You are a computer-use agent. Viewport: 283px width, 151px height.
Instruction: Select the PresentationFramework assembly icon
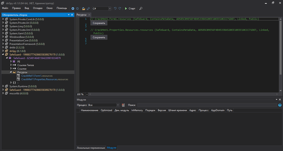click(x=7, y=44)
